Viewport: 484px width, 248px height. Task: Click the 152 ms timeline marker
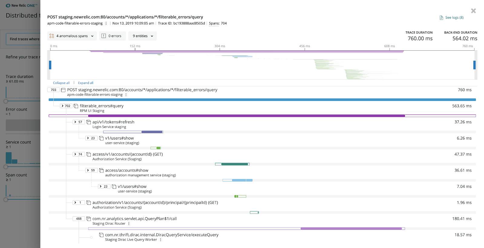[x=135, y=46]
